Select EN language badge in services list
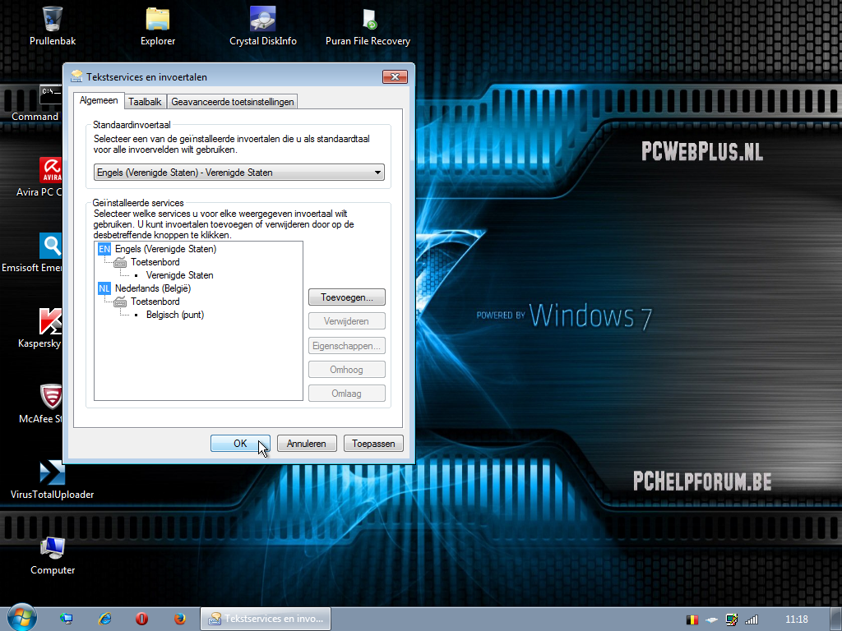This screenshot has width=842, height=631. coord(104,249)
